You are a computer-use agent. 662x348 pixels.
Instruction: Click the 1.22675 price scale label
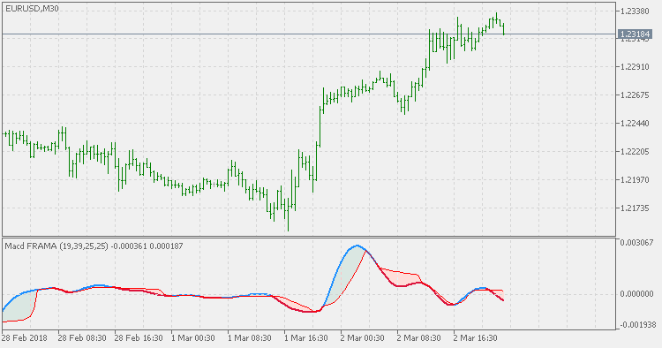[x=635, y=95]
